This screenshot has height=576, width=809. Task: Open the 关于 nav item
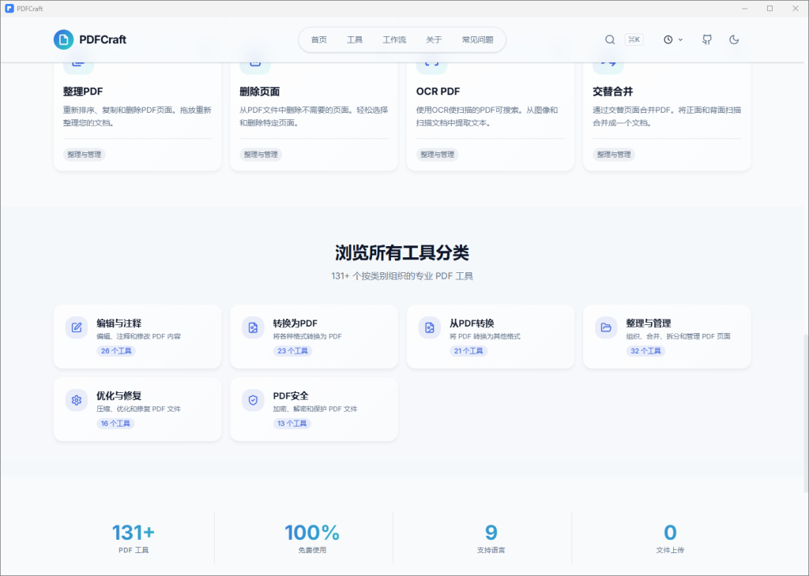(434, 39)
